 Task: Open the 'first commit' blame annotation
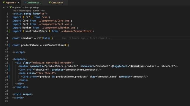[x=98, y=38]
